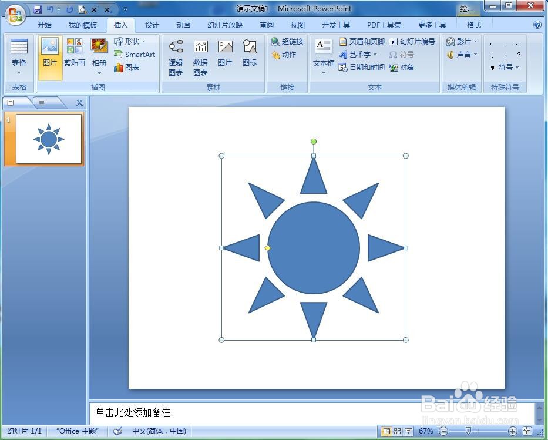Insert the question mark special symbol
The width and height of the screenshot is (548, 440).
[519, 55]
